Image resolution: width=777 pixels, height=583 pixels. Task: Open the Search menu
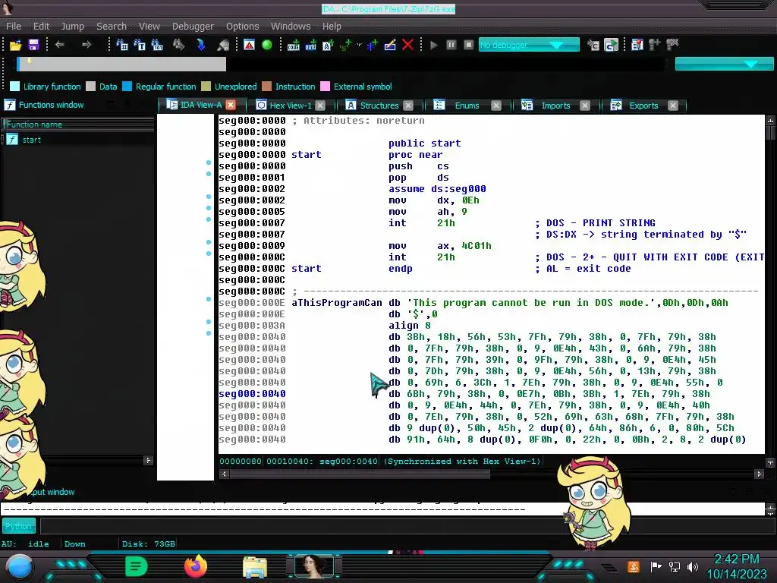tap(112, 27)
